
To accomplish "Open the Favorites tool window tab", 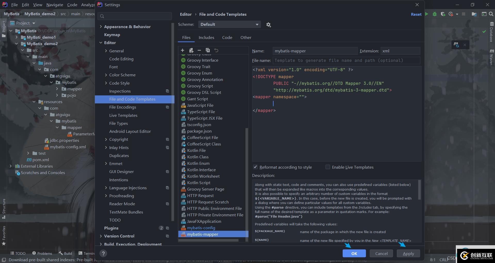I will click(x=4, y=236).
